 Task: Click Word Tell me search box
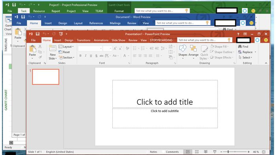pyautogui.click(x=183, y=23)
